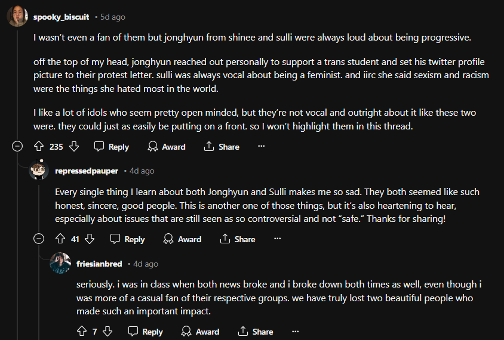This screenshot has width=504, height=340.
Task: Click friesianbred's avatar thumbnail
Action: click(x=60, y=263)
